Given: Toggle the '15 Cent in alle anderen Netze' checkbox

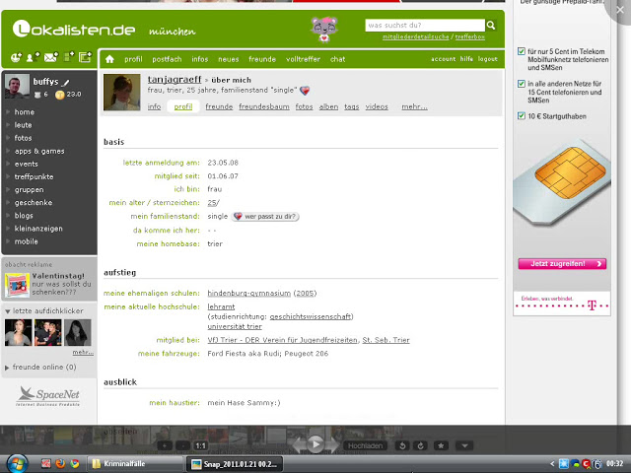Looking at the screenshot, I should click(520, 84).
